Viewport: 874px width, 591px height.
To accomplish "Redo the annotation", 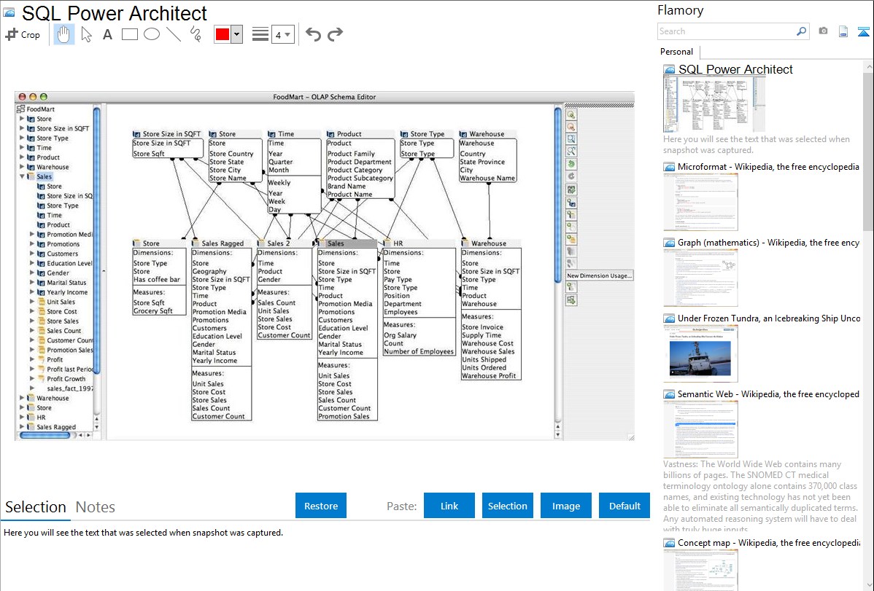I will tap(335, 34).
